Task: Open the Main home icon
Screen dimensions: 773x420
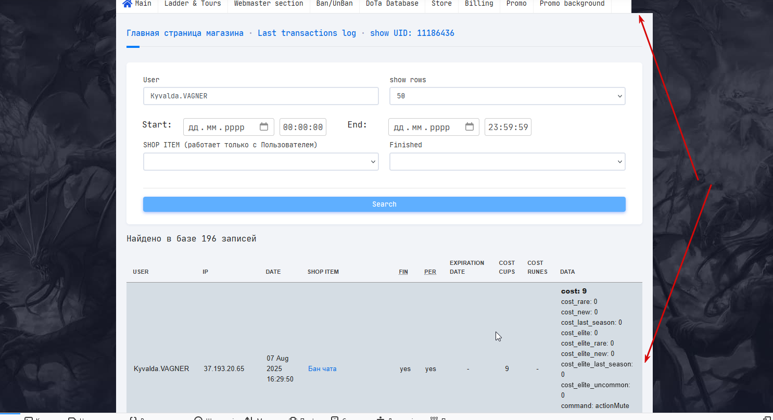Action: point(127,4)
